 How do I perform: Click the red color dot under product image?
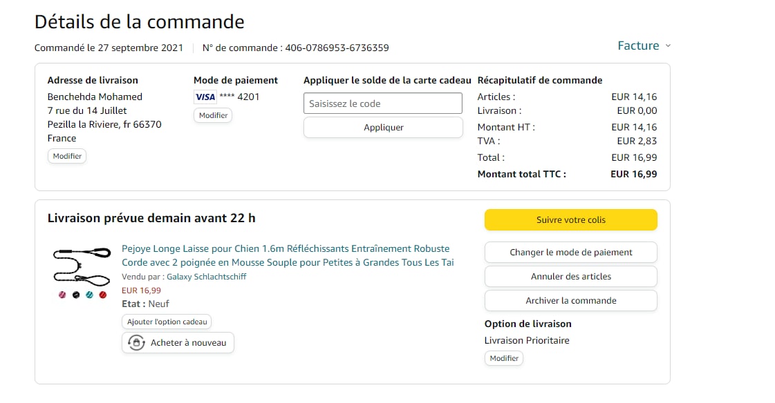coord(103,295)
